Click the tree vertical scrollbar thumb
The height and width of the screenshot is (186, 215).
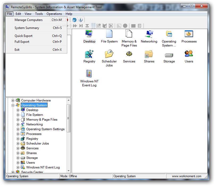pos(69,119)
